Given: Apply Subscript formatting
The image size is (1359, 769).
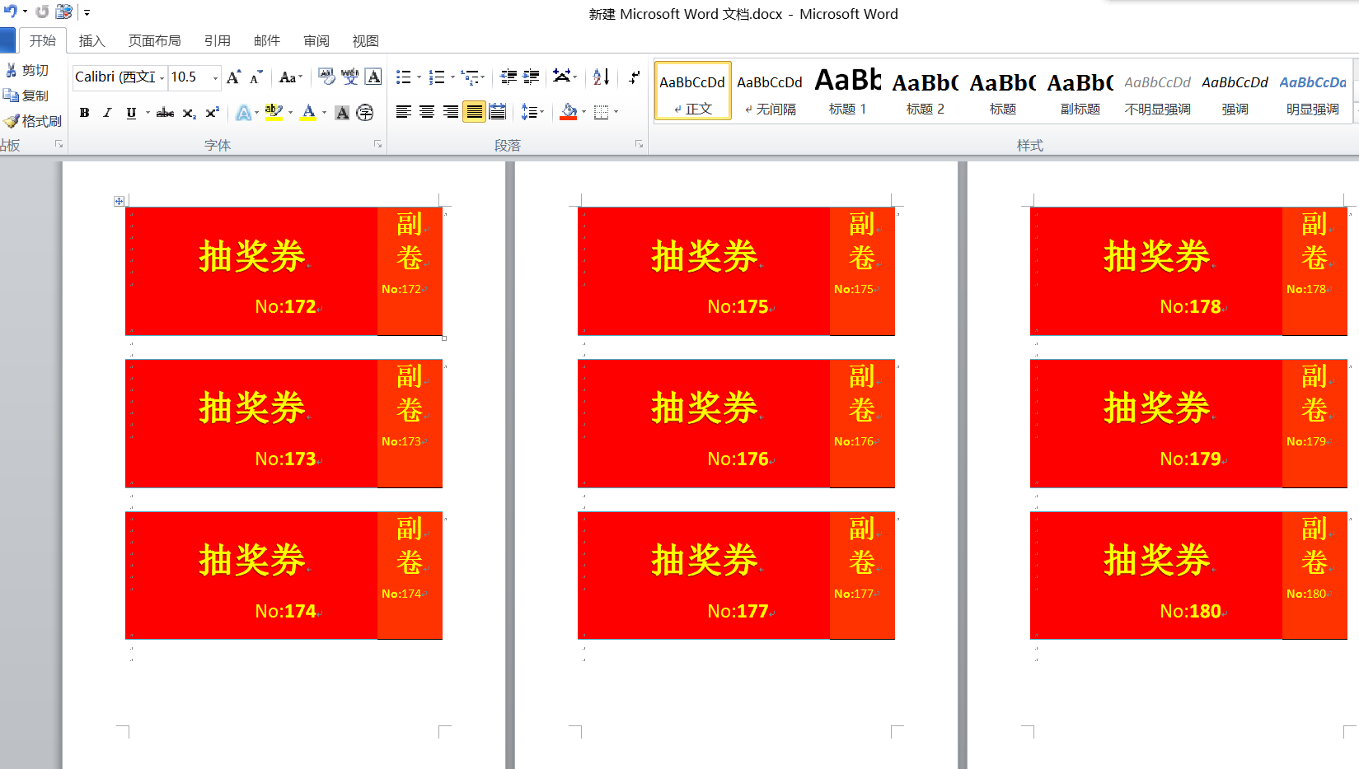Looking at the screenshot, I should 190,113.
